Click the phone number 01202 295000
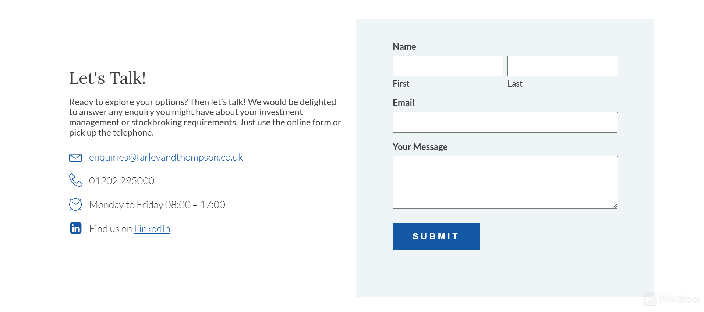704x312 pixels. 121,181
